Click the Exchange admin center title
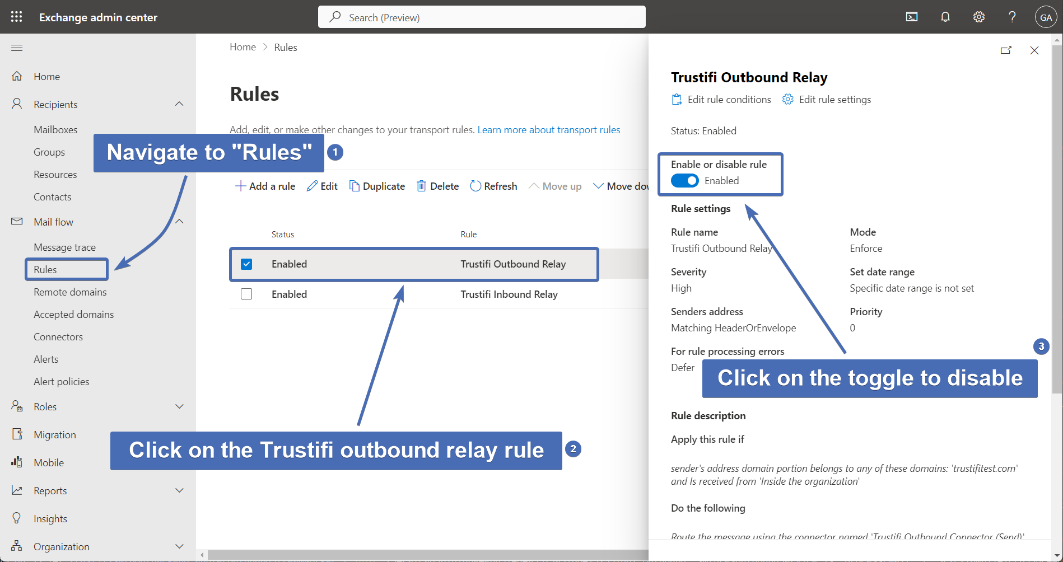This screenshot has height=562, width=1063. pos(98,17)
